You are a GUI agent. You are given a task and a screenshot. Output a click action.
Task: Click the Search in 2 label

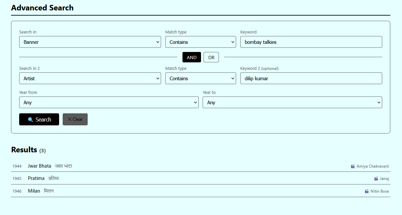pyautogui.click(x=30, y=69)
